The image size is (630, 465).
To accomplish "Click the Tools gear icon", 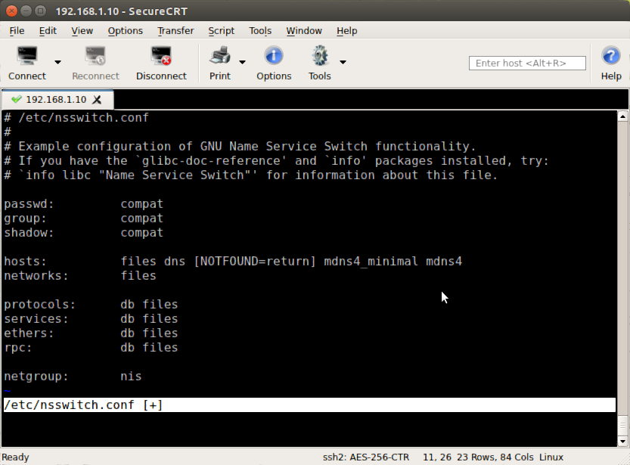I will click(320, 56).
